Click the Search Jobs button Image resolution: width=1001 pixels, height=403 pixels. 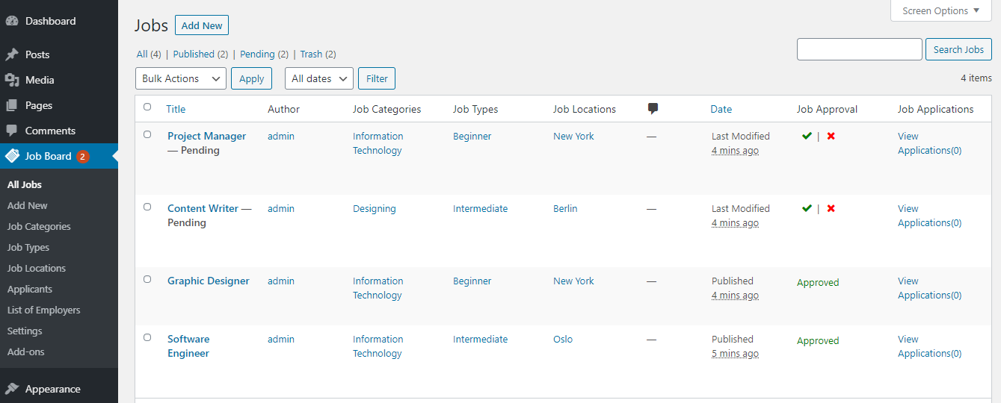[958, 49]
